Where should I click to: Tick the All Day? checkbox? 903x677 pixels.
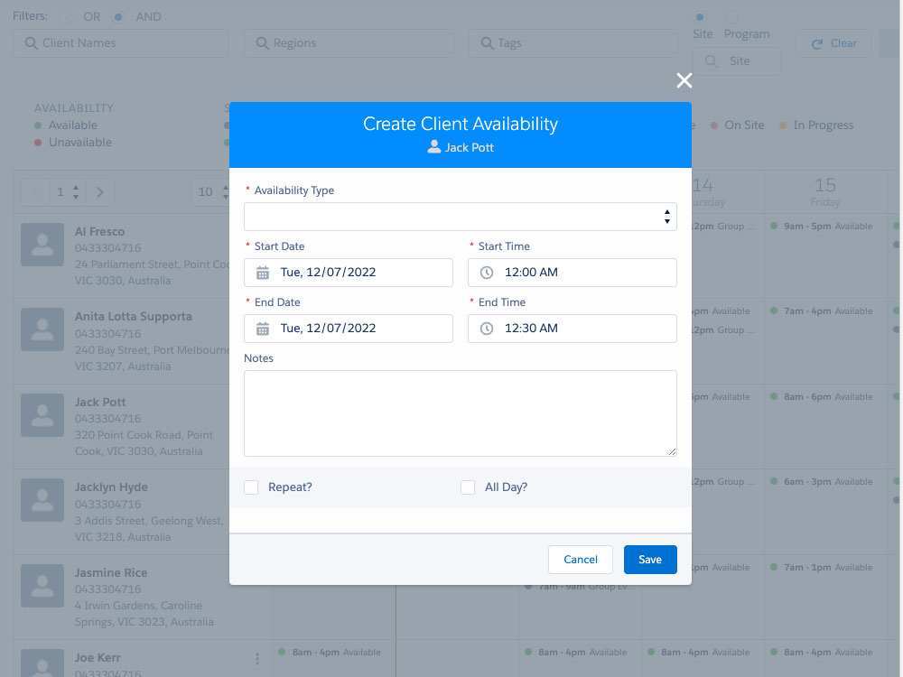pyautogui.click(x=468, y=487)
